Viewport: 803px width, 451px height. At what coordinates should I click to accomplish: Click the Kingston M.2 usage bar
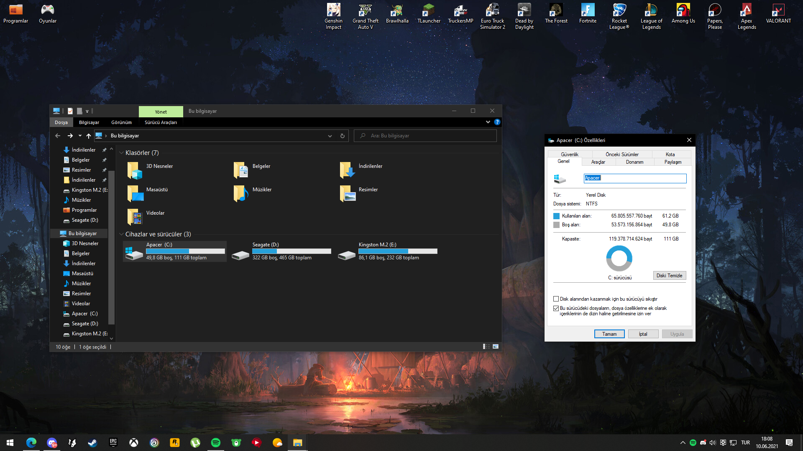397,251
